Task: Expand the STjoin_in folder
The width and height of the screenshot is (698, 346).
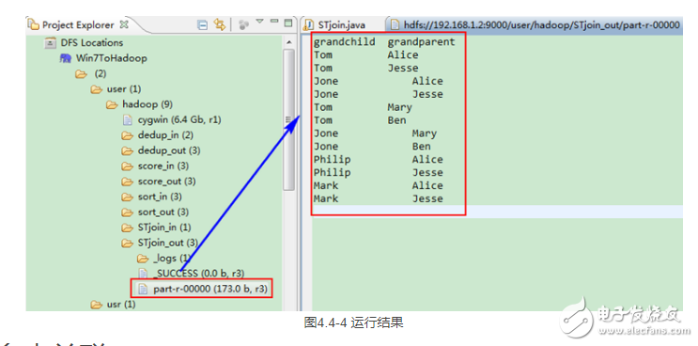Action: click(156, 228)
